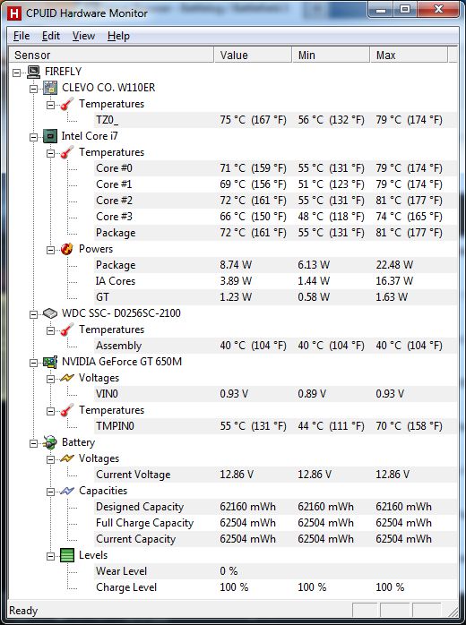Open the View menu

(83, 36)
